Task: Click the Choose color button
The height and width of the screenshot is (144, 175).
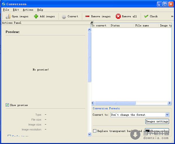Action: (157, 131)
